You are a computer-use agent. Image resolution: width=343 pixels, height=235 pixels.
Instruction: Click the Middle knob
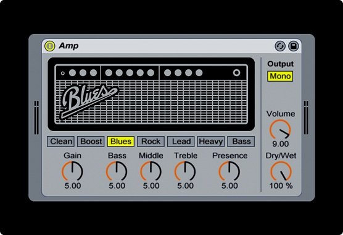tap(151, 171)
